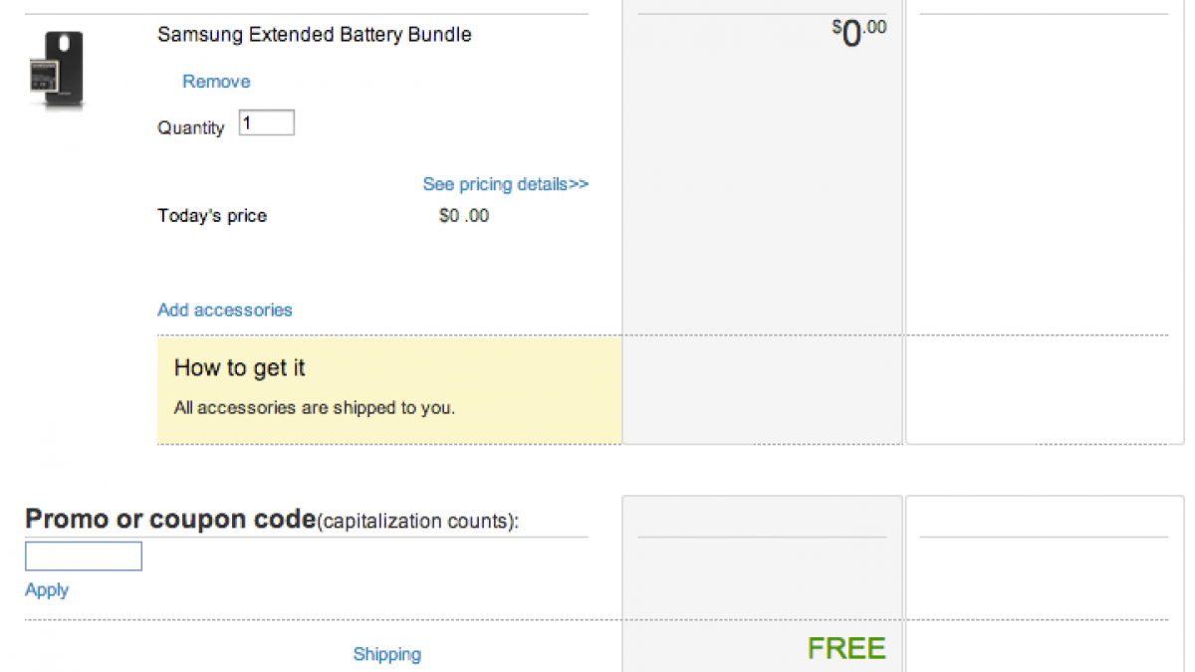Open the Shipping link
This screenshot has height=672, width=1195.
386,655
